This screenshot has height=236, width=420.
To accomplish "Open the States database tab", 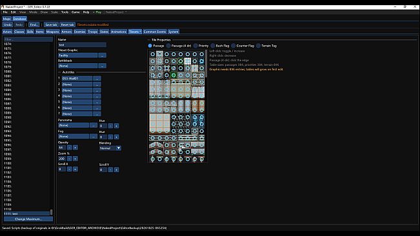I will point(104,32).
